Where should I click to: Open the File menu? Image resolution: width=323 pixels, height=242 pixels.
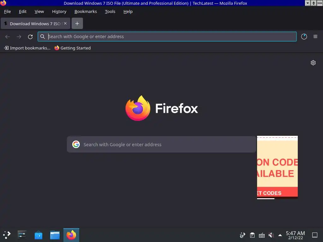click(x=8, y=12)
